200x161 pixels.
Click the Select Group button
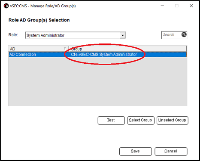tap(141, 121)
